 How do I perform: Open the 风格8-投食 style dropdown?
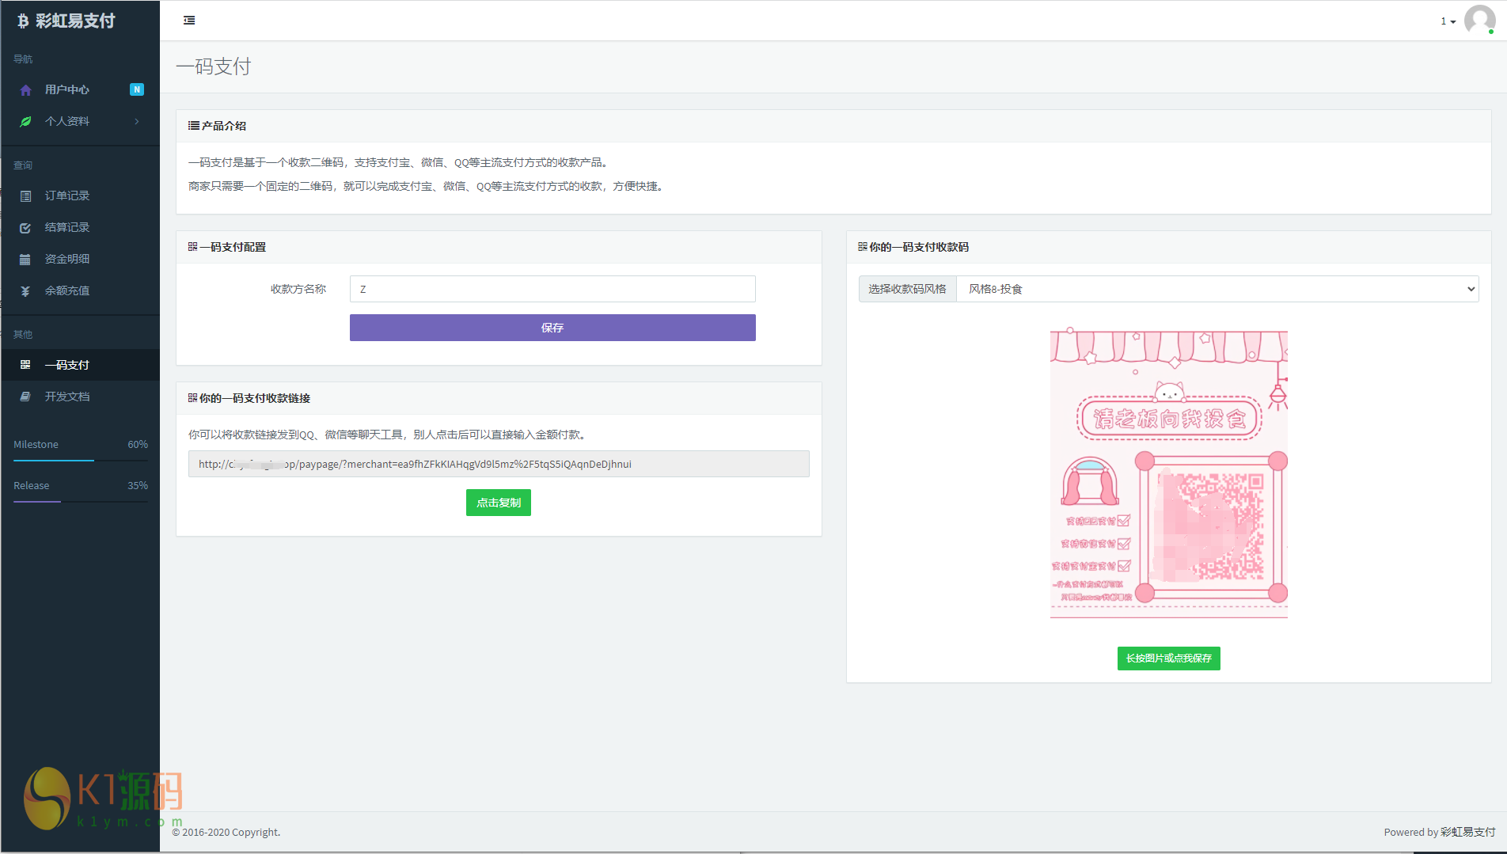click(x=1217, y=289)
